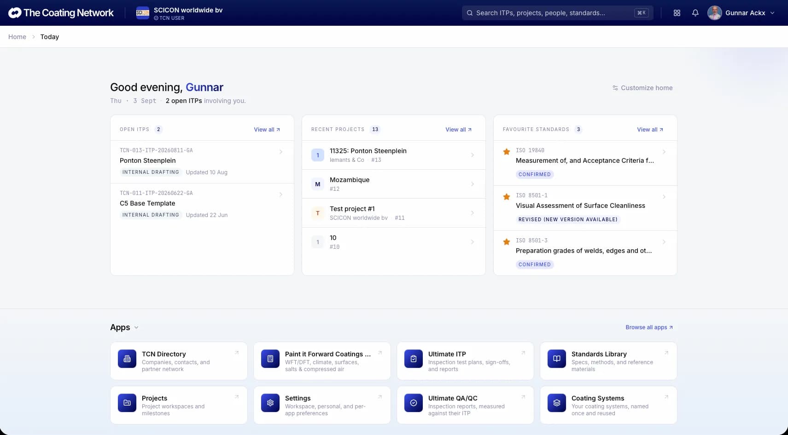Viewport: 788px width, 435px height.
Task: Click REVISED (NEW VERSION AVAILABLE) badge
Action: 568,219
